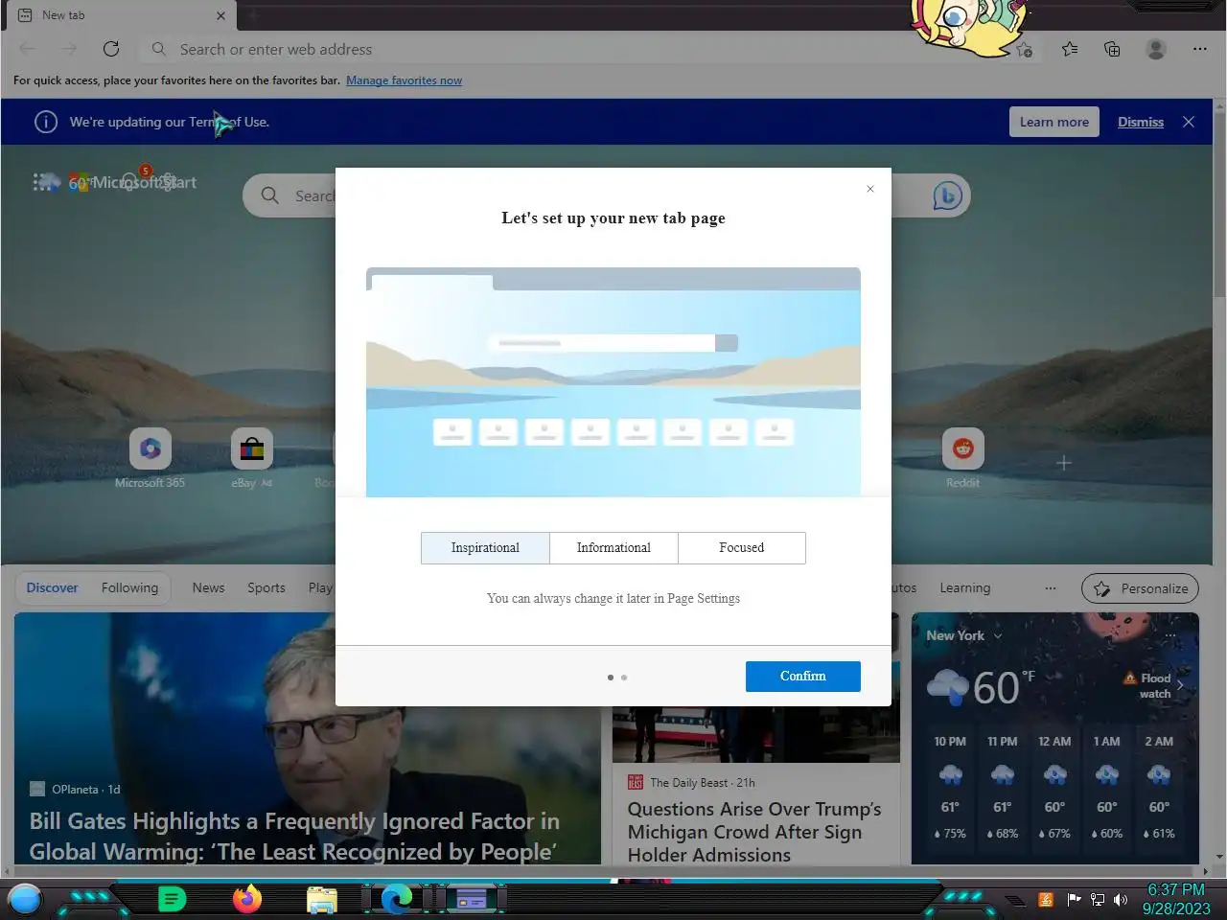The width and height of the screenshot is (1227, 920).
Task: Click the layout preview image in dialog
Action: point(613,381)
